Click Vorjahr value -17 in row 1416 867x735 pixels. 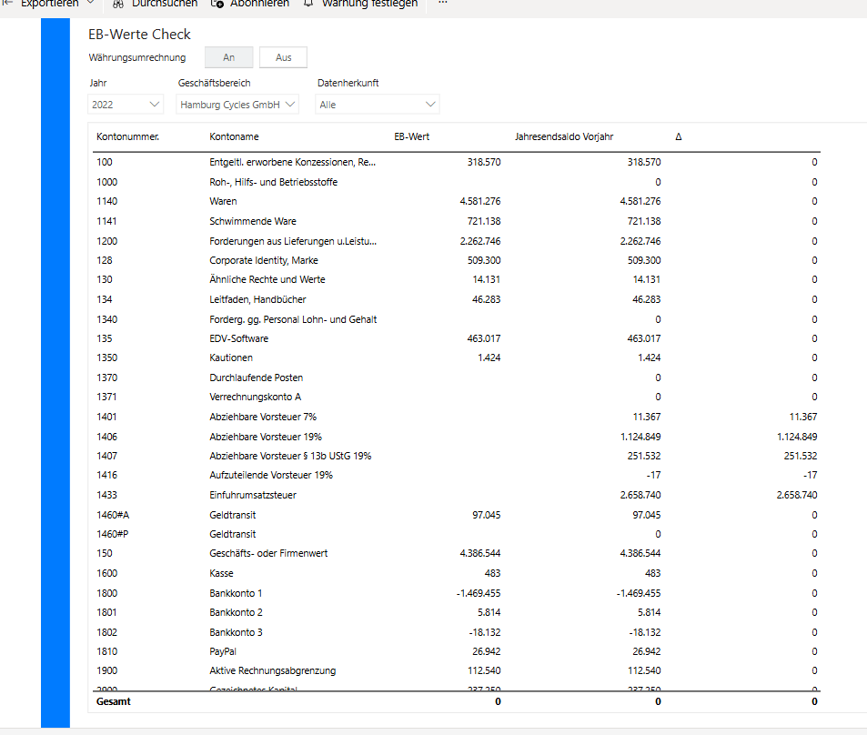tap(653, 475)
